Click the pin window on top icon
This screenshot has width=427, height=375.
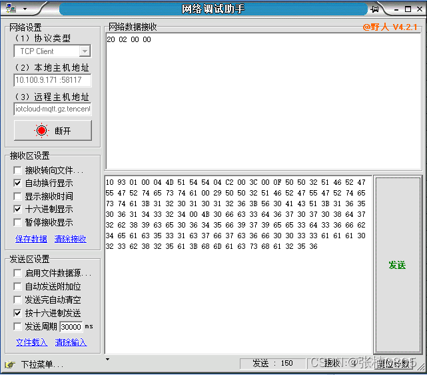tap(374, 9)
